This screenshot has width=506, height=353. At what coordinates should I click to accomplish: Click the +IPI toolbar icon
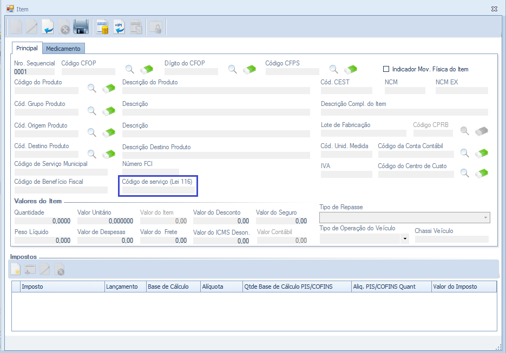click(x=119, y=27)
